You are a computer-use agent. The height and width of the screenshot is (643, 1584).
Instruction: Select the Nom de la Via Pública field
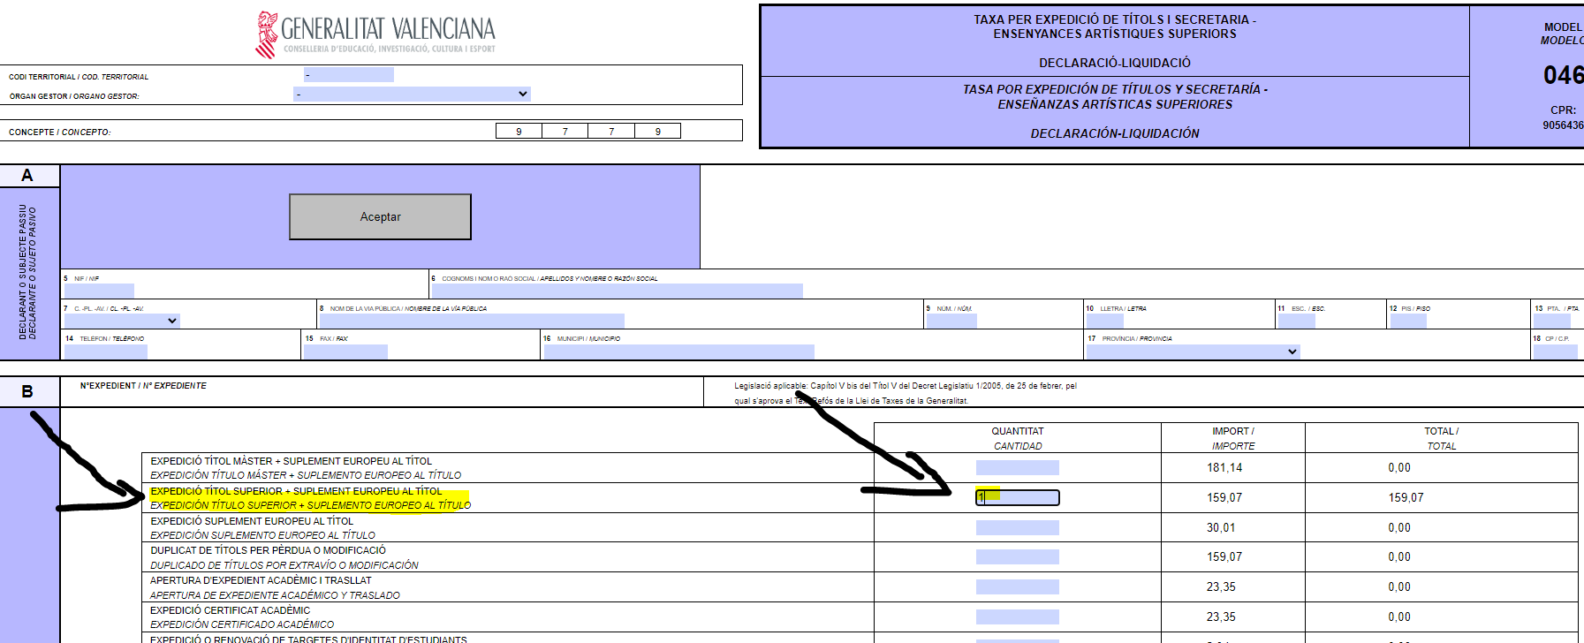(x=472, y=321)
